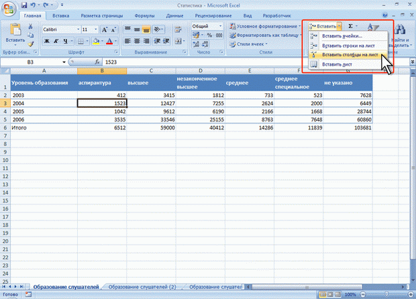Toggle wrap text
The width and height of the screenshot is (416, 299).
178,29
